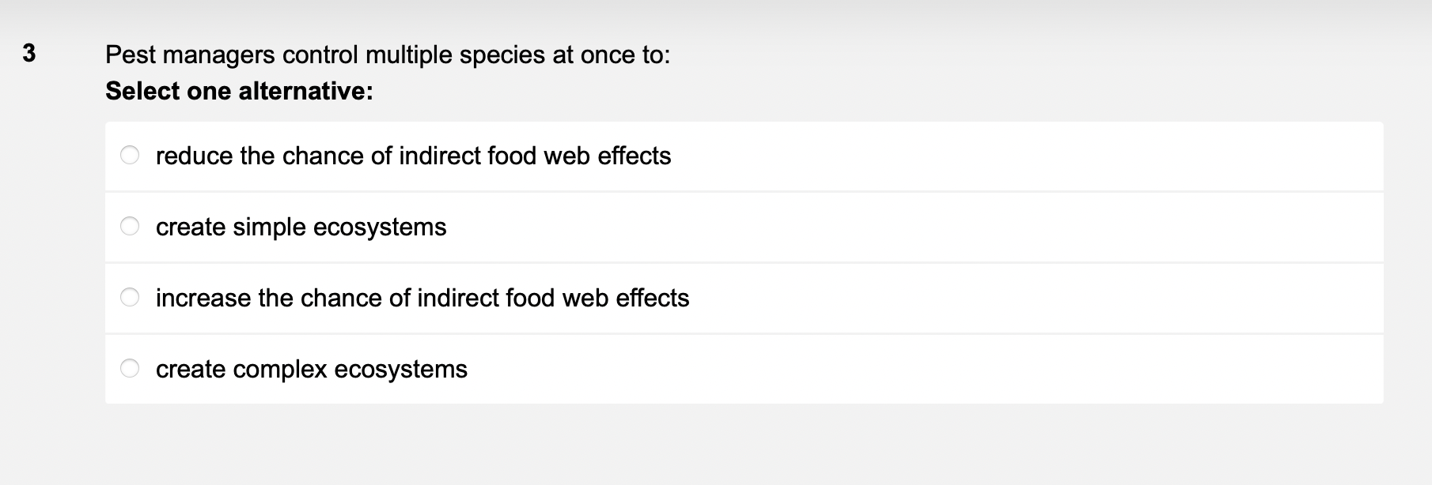Click the word 'complex' in fourth option
1432x485 pixels.
(x=280, y=369)
